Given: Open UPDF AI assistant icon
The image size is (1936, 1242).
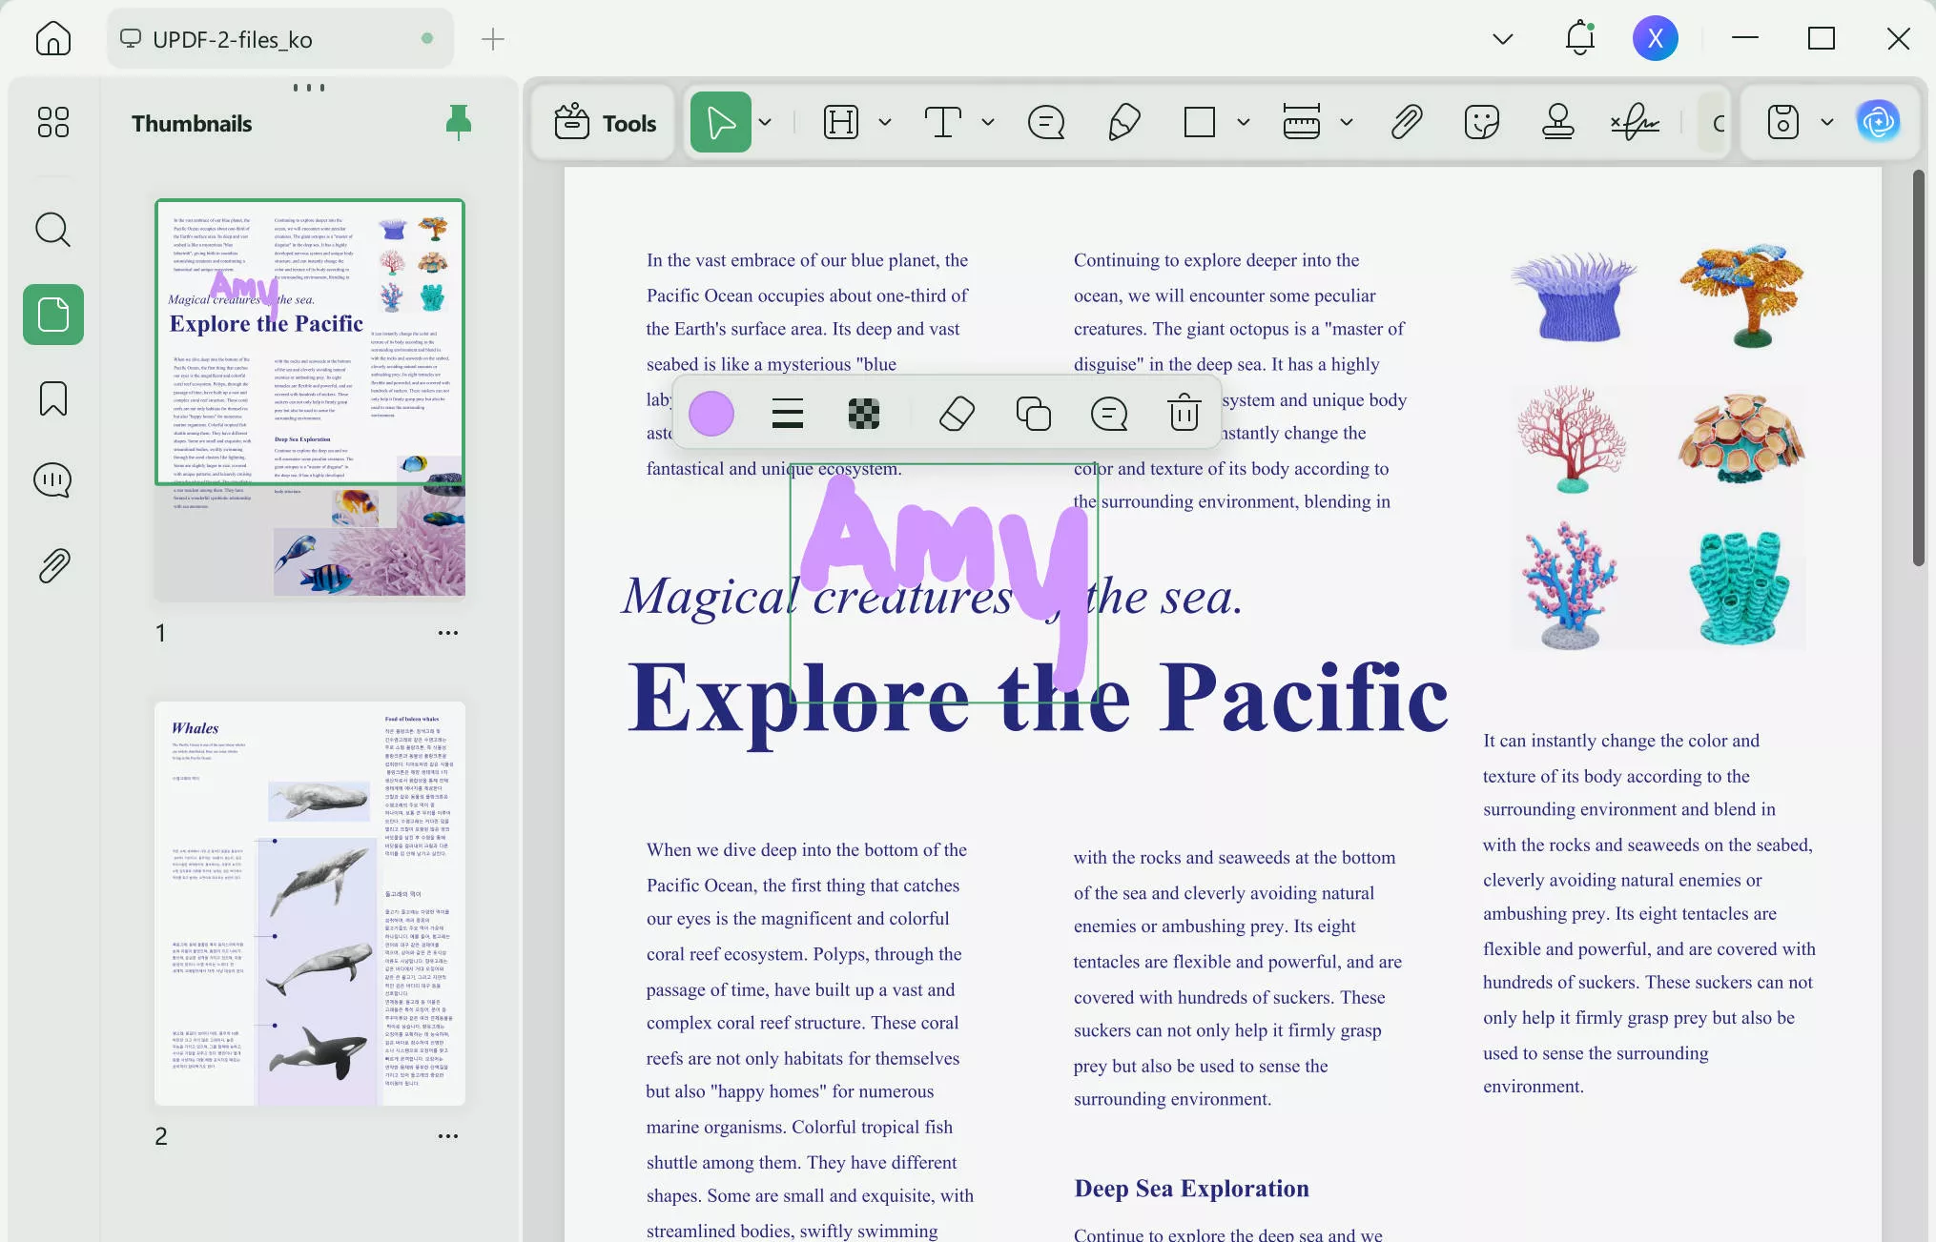Looking at the screenshot, I should tap(1878, 122).
